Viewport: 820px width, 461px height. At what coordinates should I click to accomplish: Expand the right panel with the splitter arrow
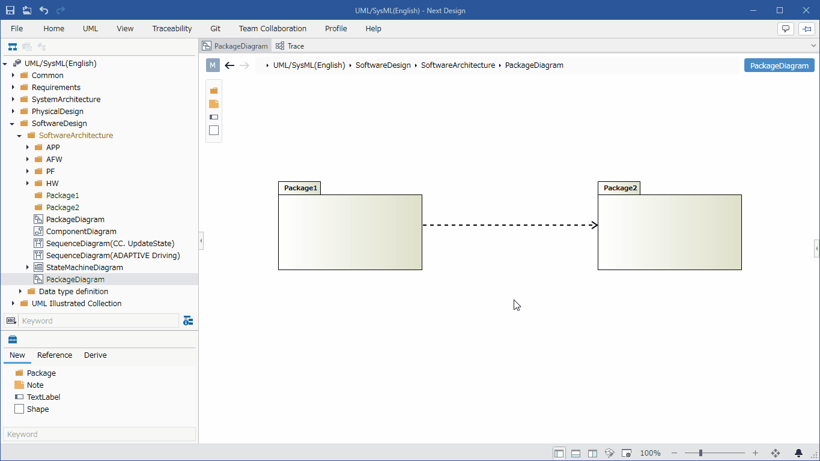click(x=817, y=247)
